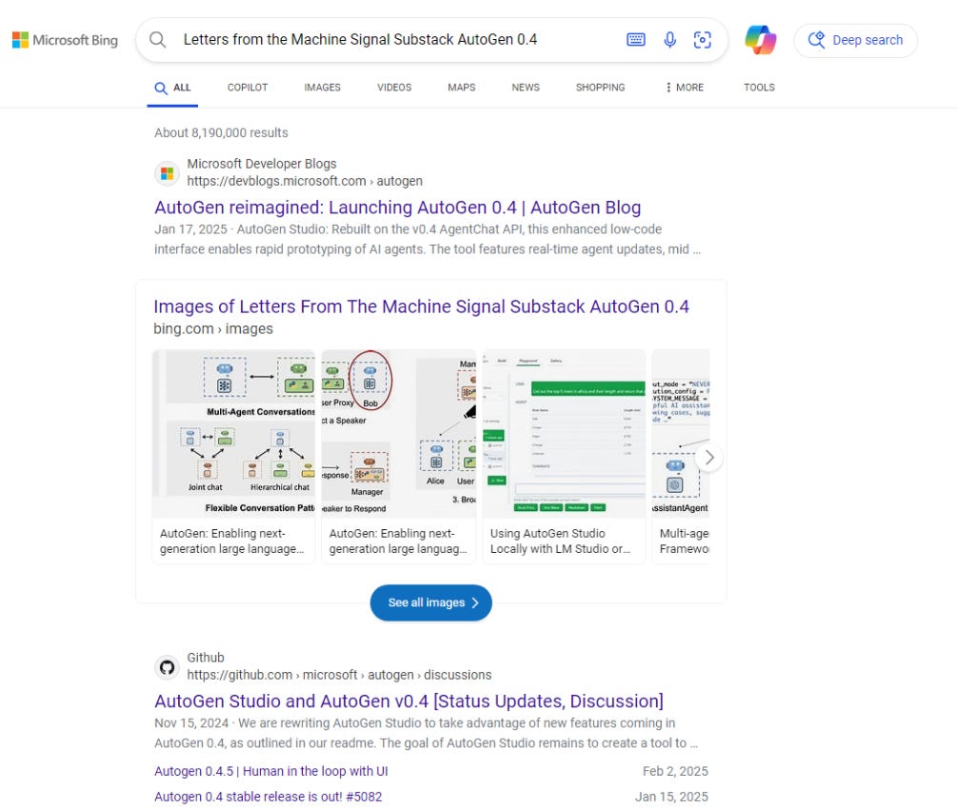Click Github site name text

206,658
